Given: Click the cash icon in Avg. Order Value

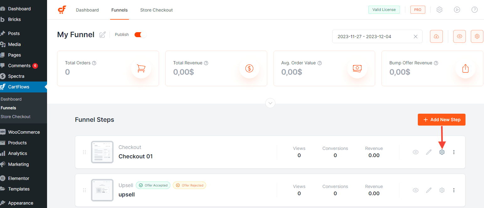Looking at the screenshot, I should [x=357, y=68].
